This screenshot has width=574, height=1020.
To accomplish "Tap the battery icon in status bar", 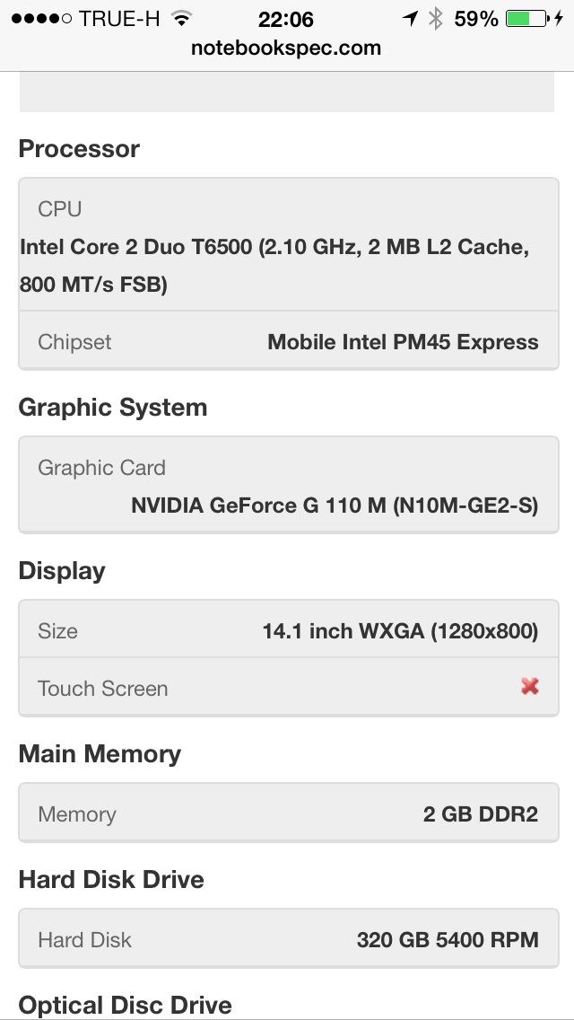I will (527, 18).
